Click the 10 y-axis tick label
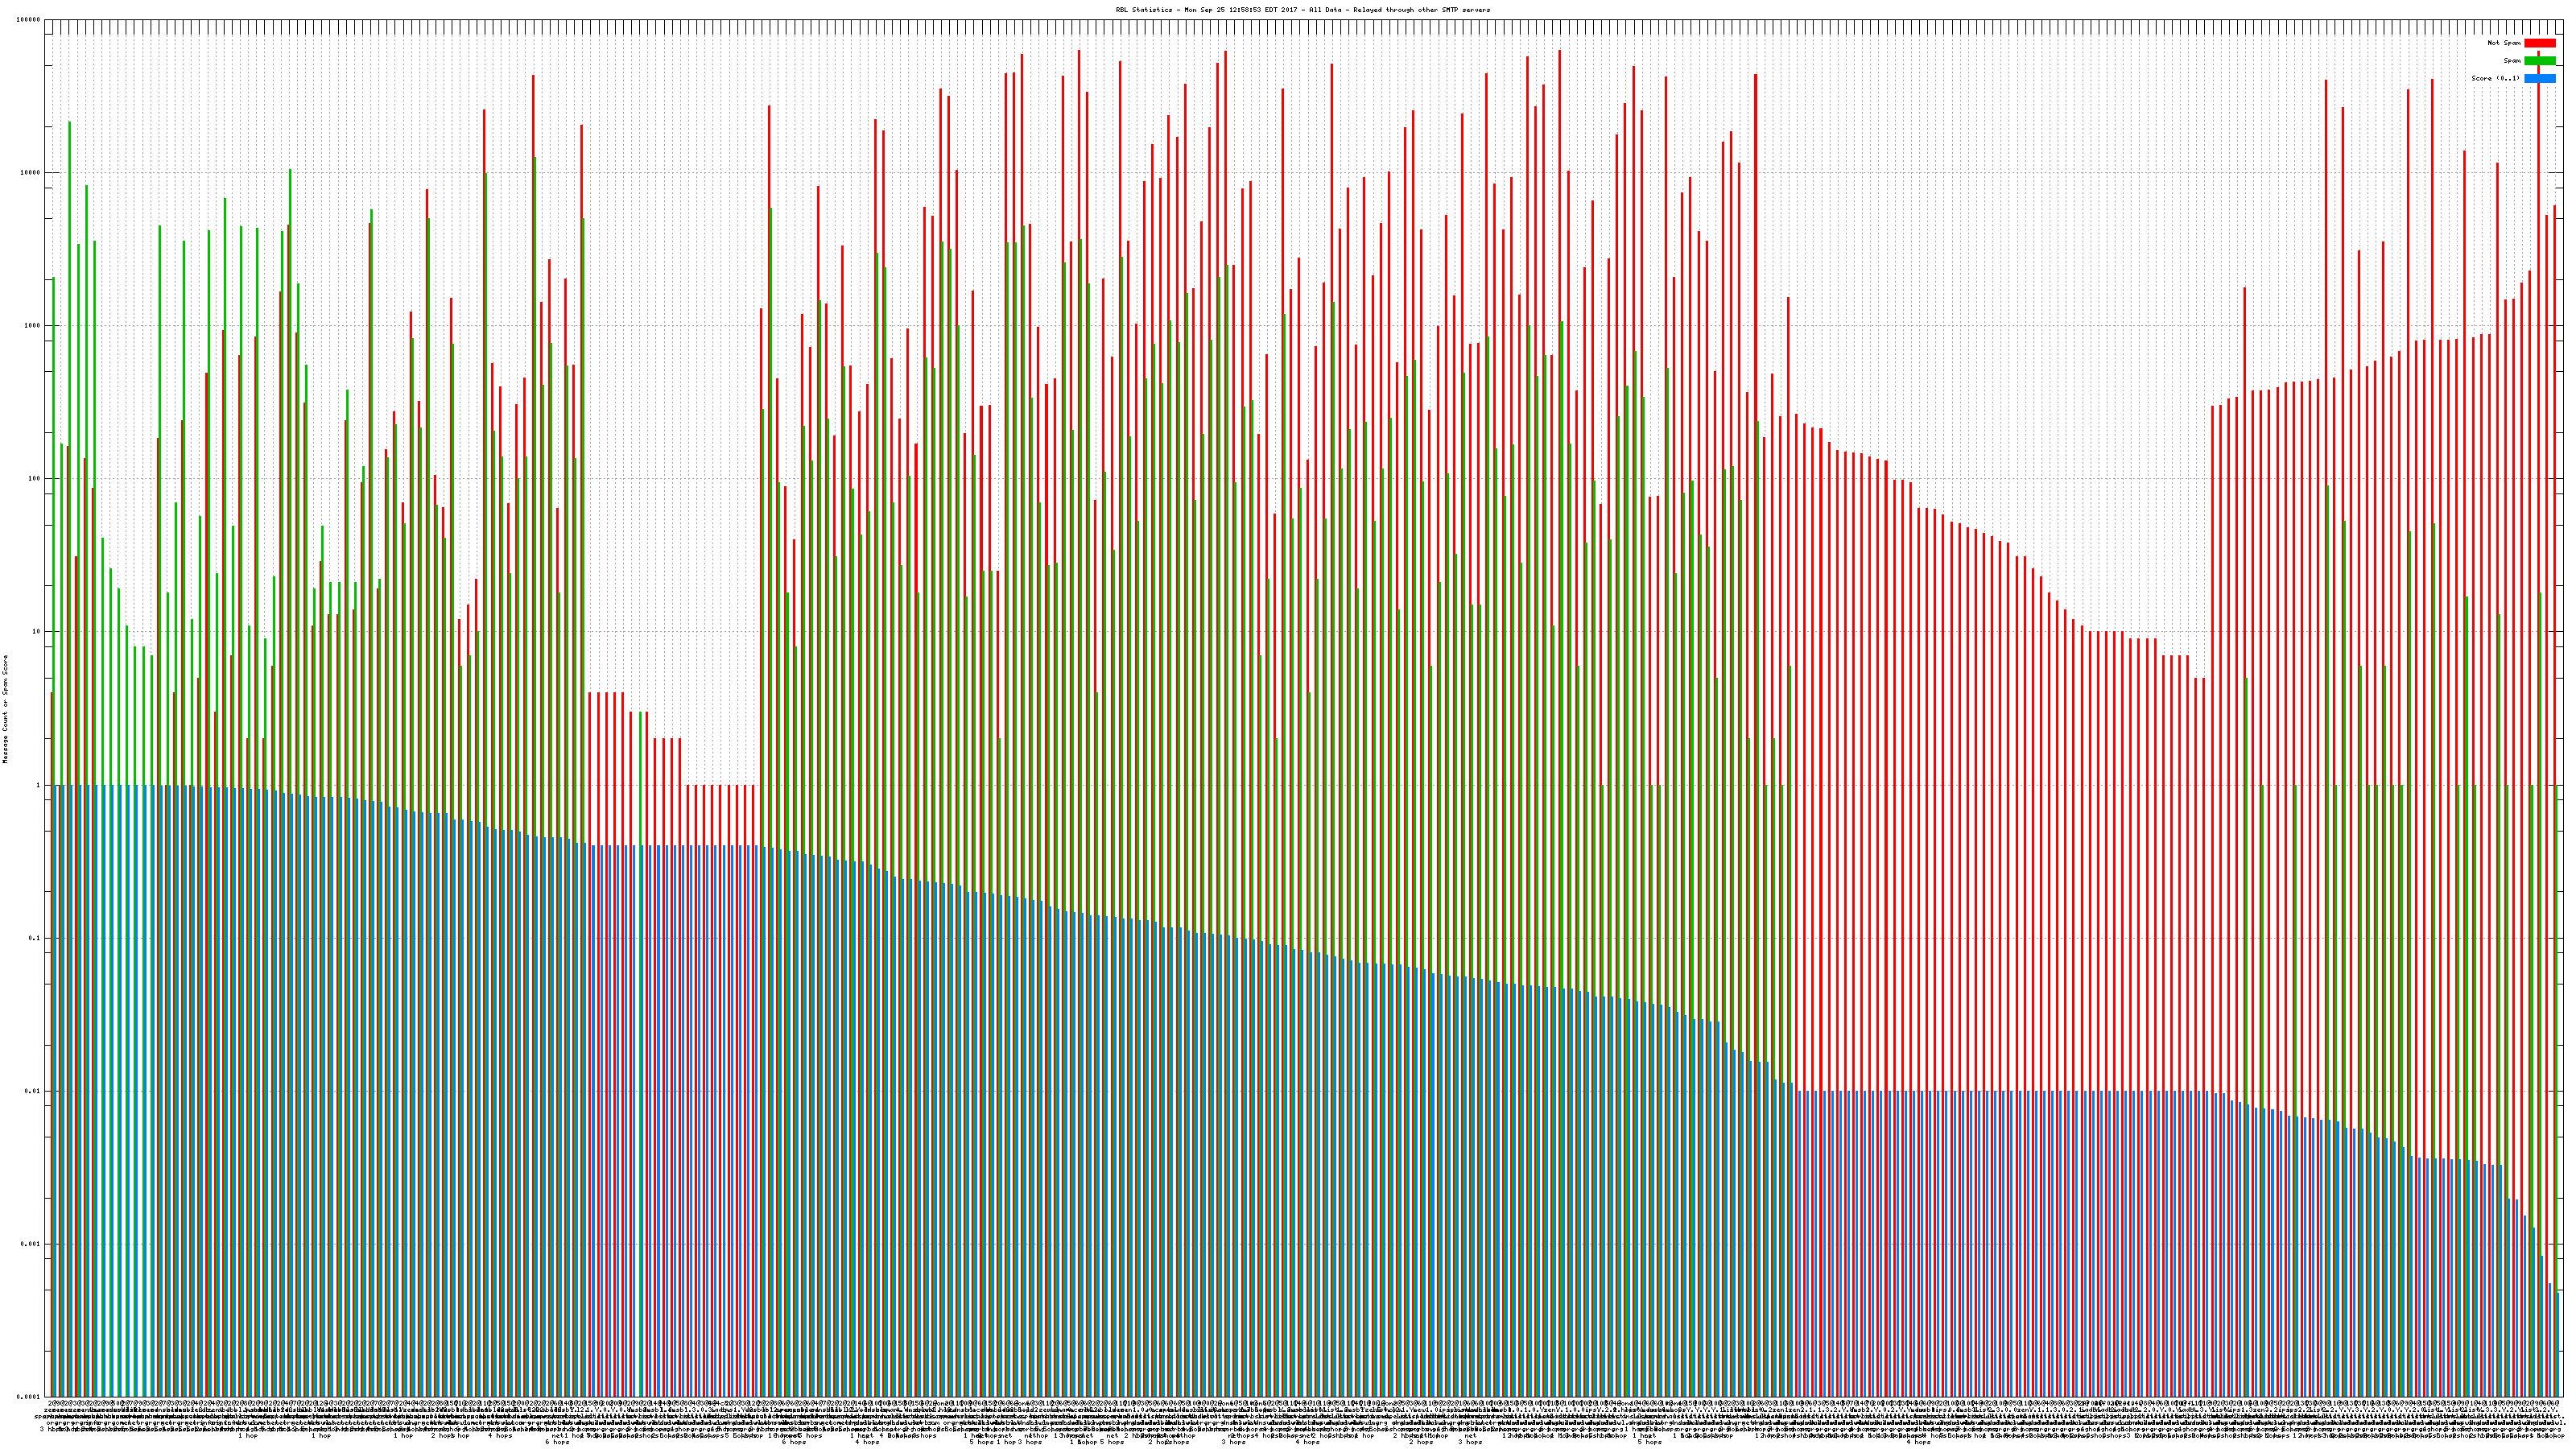This screenshot has width=2576, height=1449. click(x=37, y=631)
